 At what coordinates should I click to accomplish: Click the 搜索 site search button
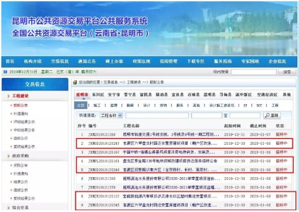(287, 72)
